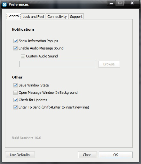Select the Support tab
The width and height of the screenshot is (141, 164).
point(76,17)
